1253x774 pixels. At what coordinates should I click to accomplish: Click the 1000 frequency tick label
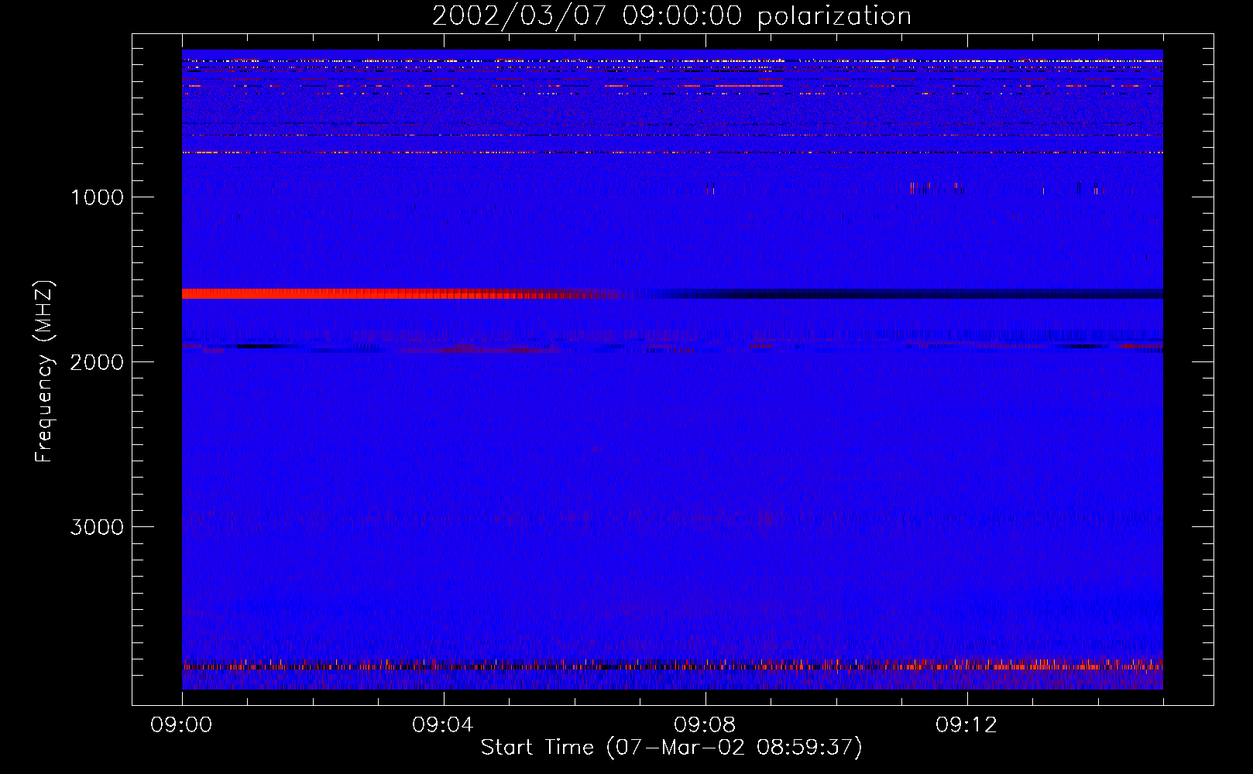[x=97, y=197]
